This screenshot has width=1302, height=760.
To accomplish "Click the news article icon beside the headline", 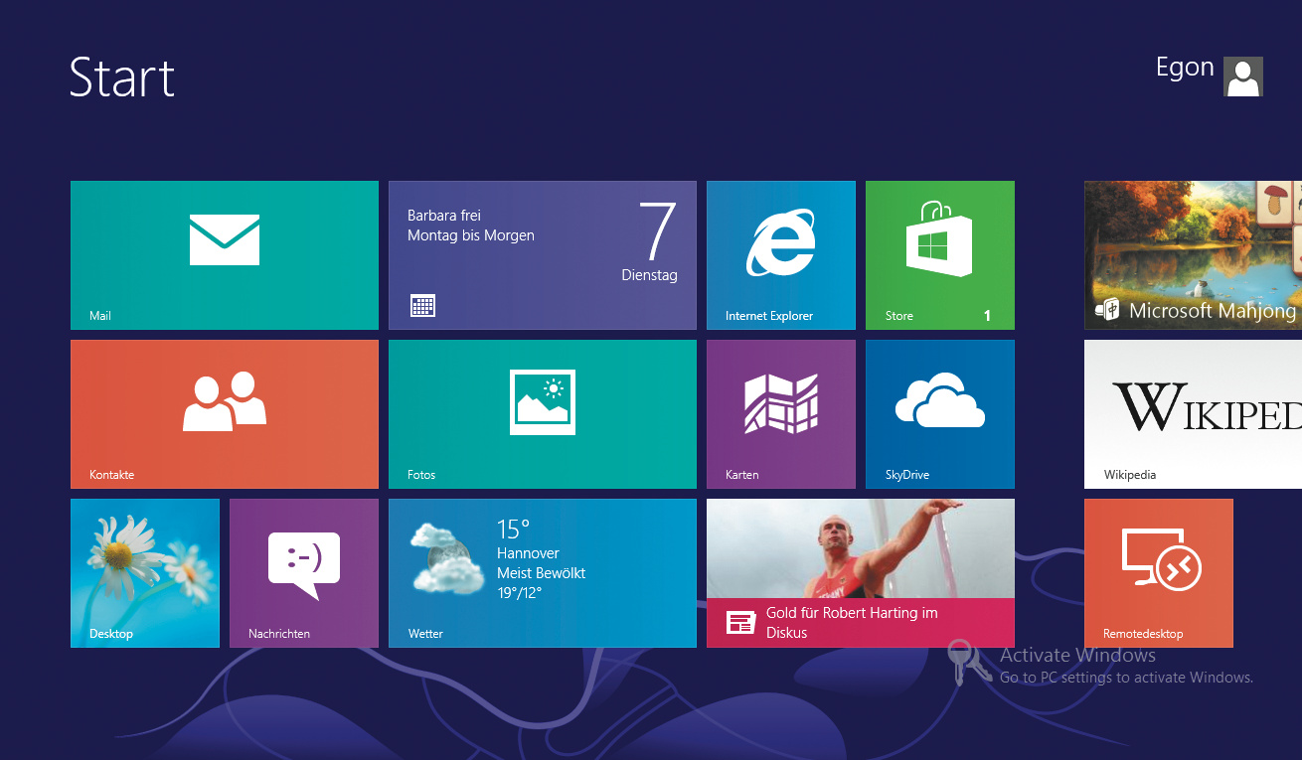I will (x=740, y=623).
